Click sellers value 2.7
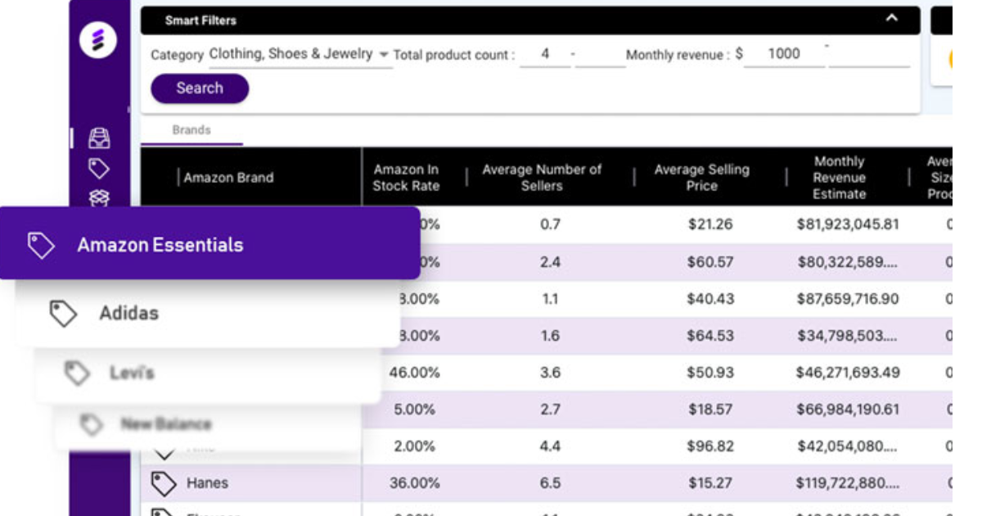Viewport: 982px width, 516px height. (x=550, y=410)
